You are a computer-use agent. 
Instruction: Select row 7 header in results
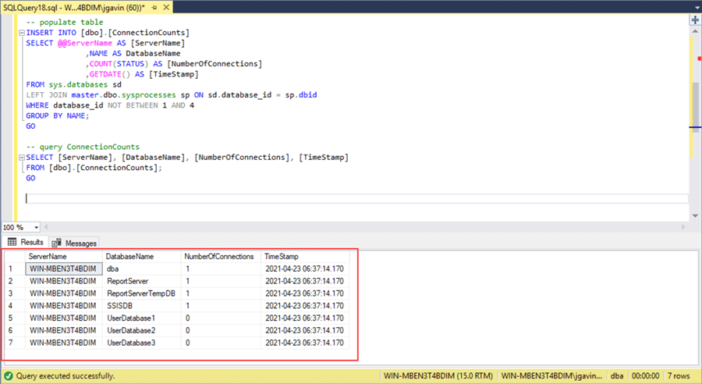coord(14,343)
